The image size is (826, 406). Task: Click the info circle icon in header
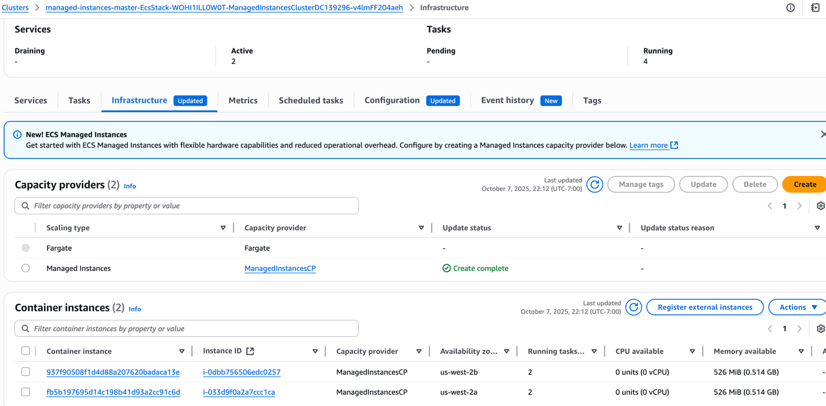[790, 7]
